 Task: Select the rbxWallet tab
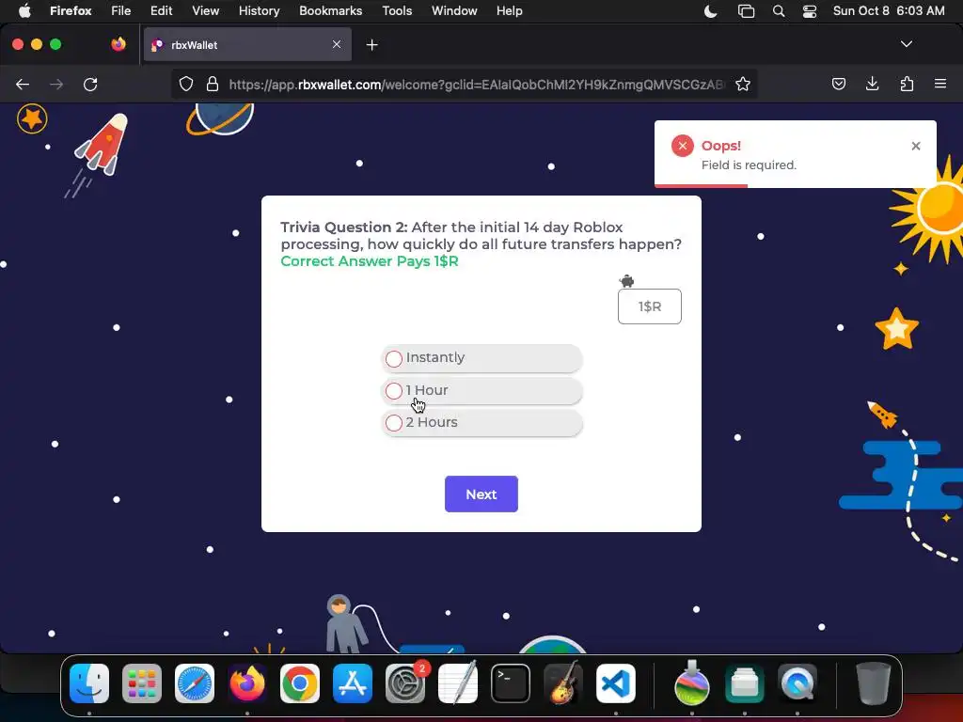point(247,44)
